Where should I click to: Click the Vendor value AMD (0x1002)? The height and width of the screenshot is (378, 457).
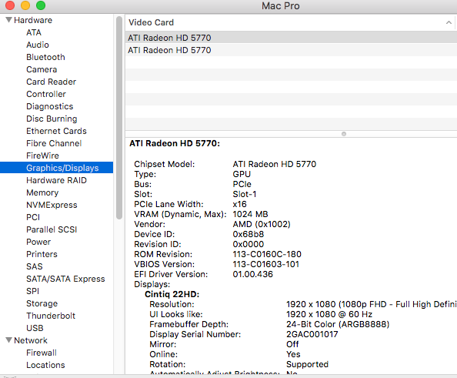point(262,224)
